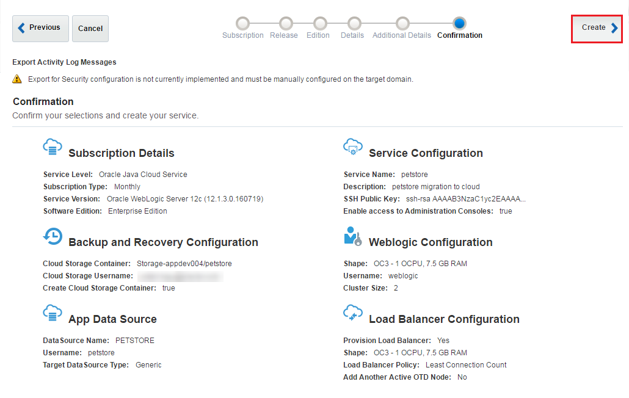Image resolution: width=629 pixels, height=398 pixels.
Task: Click the Backup and Recovery clock icon
Action: tap(53, 236)
